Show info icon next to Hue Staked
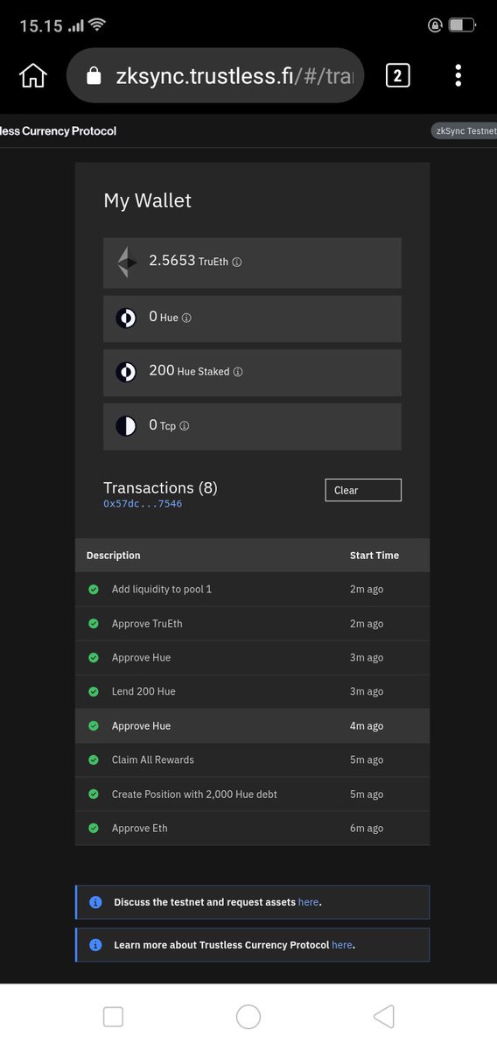The height and width of the screenshot is (1050, 497). (238, 372)
